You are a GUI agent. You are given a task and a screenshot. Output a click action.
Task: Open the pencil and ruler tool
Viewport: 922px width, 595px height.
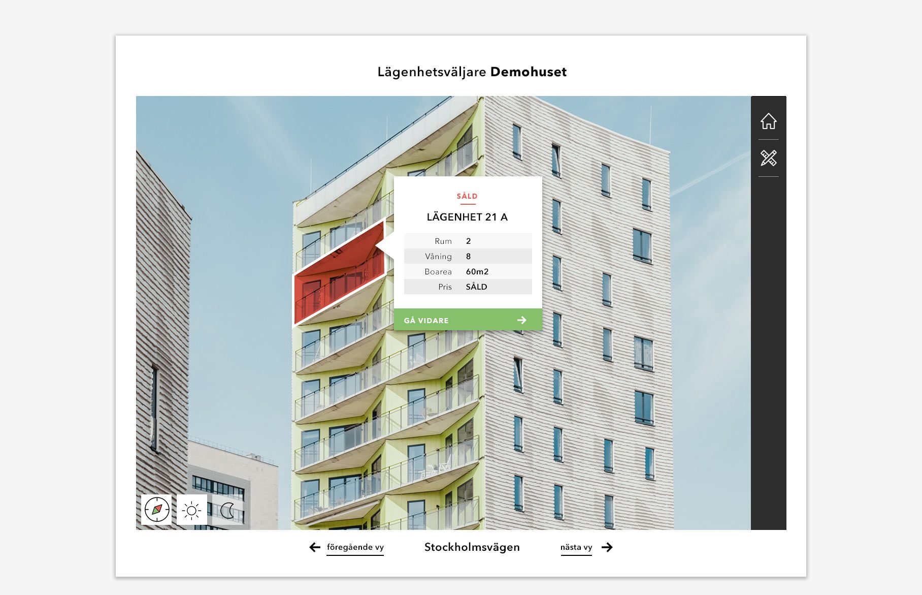(768, 158)
